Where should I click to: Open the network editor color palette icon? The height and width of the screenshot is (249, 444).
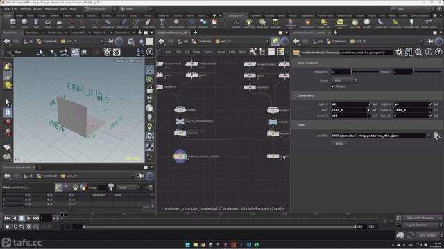tap(280, 52)
